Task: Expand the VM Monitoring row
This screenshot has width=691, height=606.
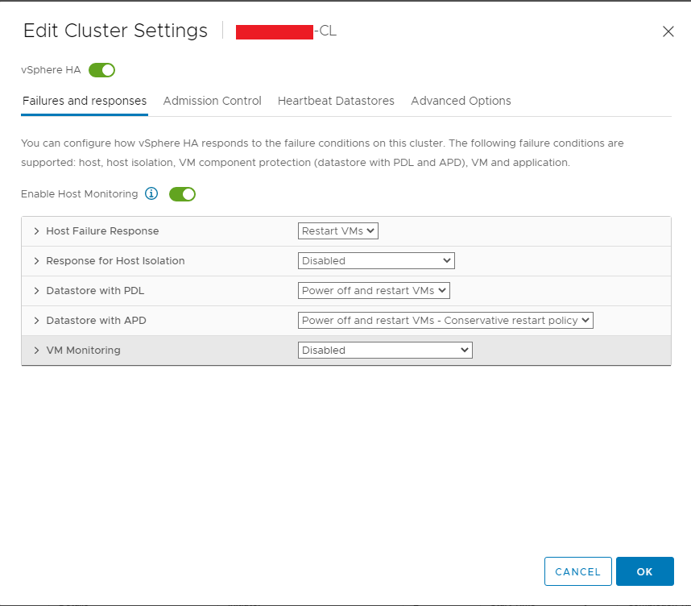Action: (36, 351)
